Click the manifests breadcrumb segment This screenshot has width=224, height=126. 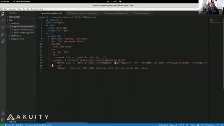coord(42,17)
